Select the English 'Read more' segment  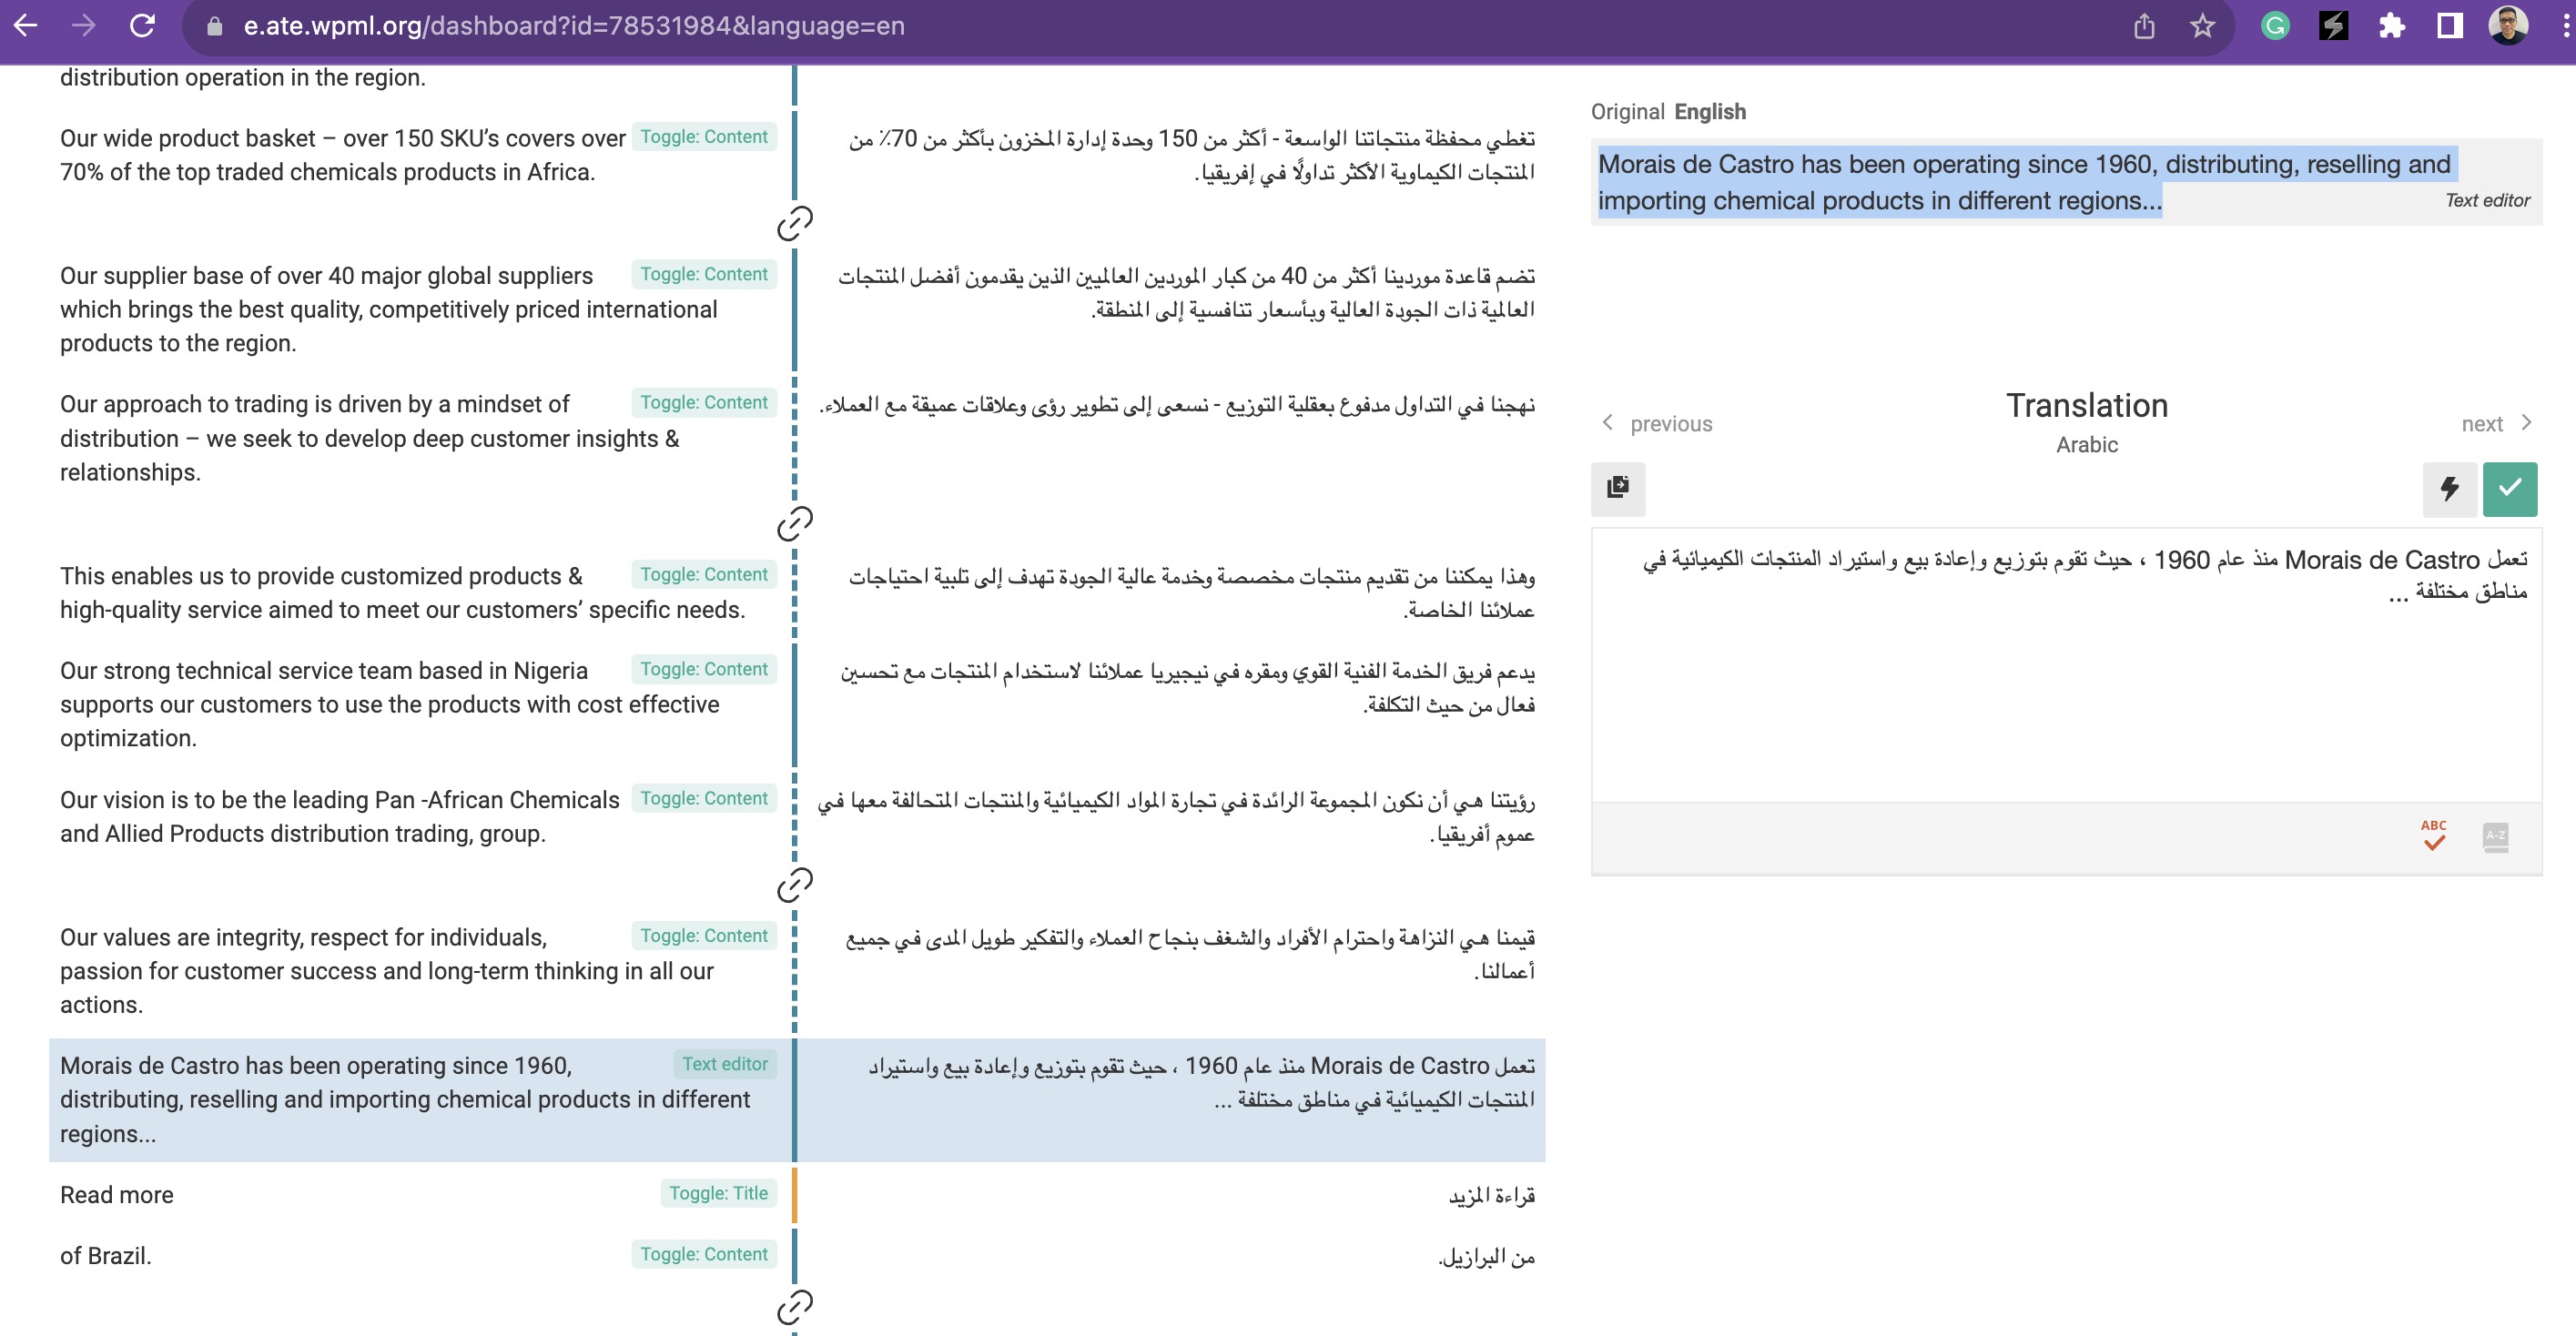(117, 1195)
